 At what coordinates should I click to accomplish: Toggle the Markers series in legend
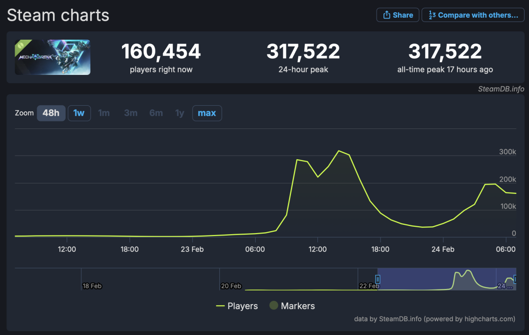pos(292,306)
